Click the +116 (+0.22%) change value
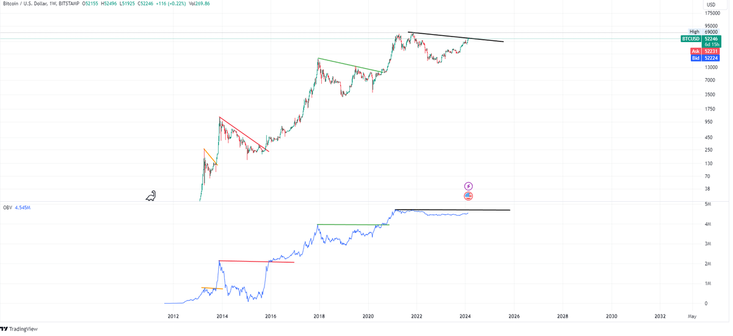The width and height of the screenshot is (733, 336). point(172,4)
